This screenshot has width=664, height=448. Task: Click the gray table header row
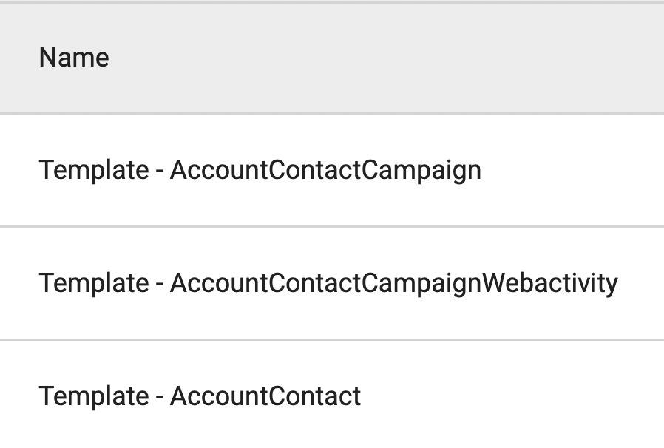tap(331, 58)
